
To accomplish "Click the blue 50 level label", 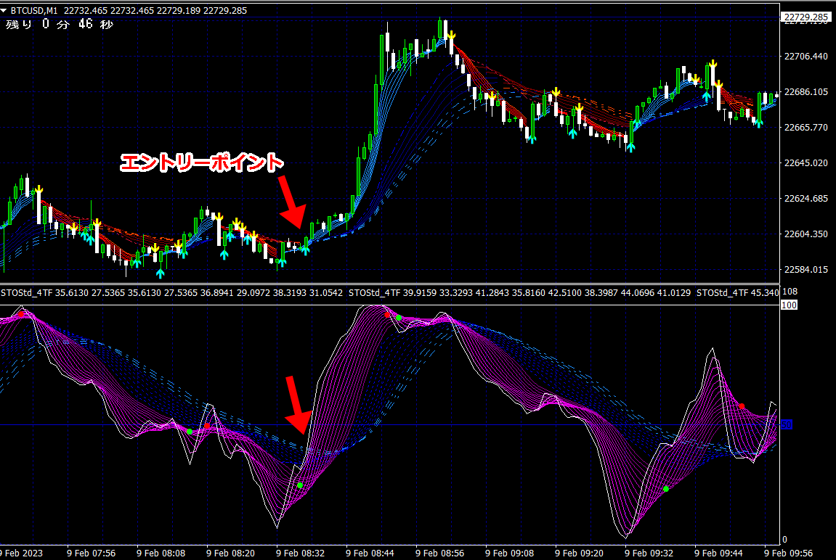I will tap(786, 424).
